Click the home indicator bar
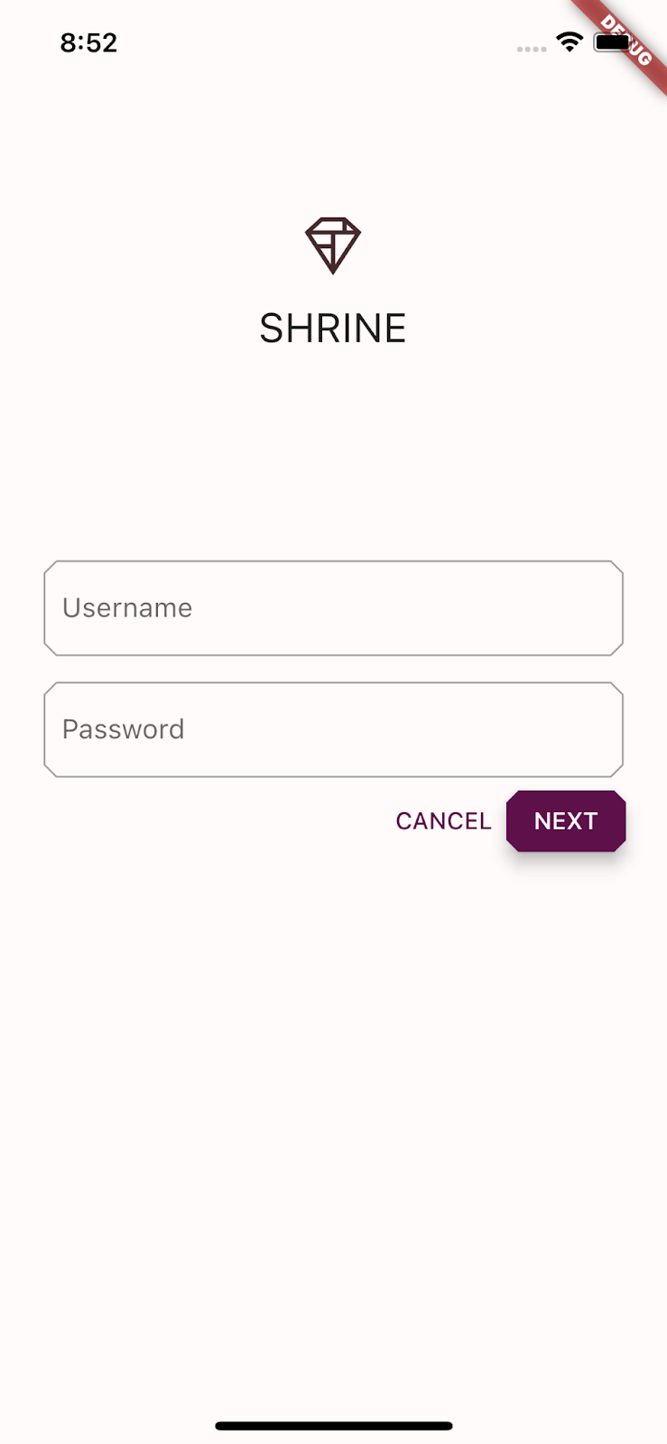 tap(333, 1425)
